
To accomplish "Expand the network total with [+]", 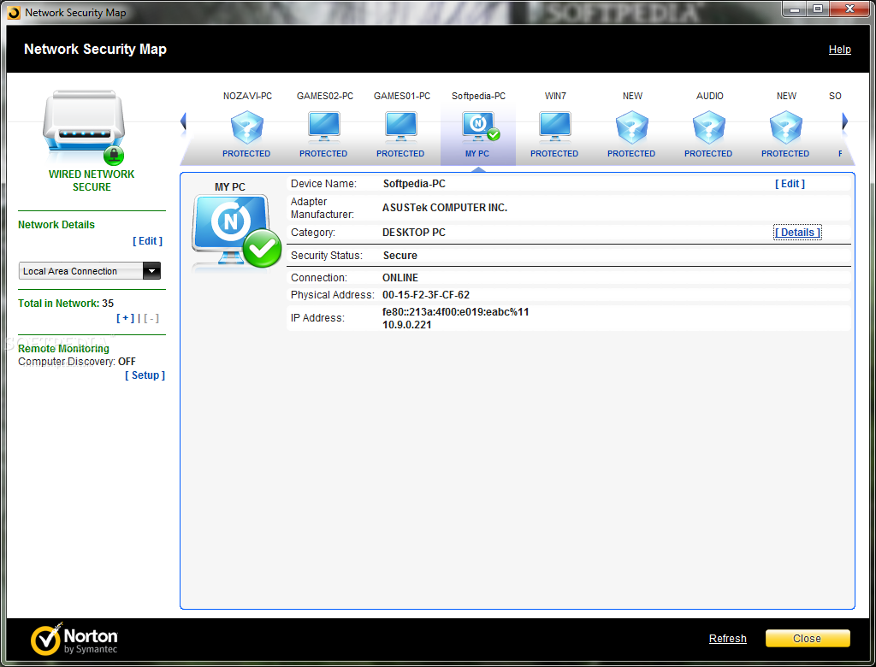I will [125, 318].
